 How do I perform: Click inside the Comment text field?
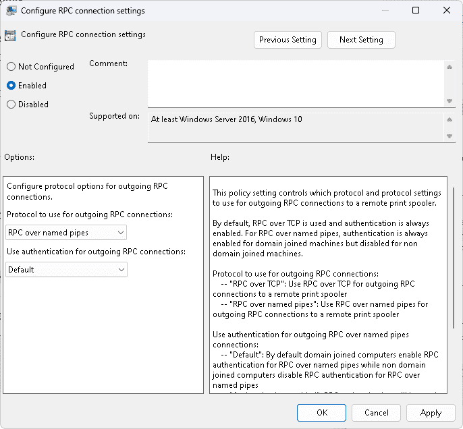296,83
